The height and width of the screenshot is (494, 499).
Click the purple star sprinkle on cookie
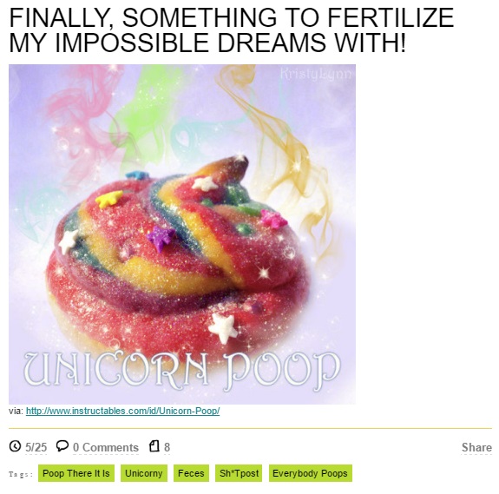click(x=161, y=237)
